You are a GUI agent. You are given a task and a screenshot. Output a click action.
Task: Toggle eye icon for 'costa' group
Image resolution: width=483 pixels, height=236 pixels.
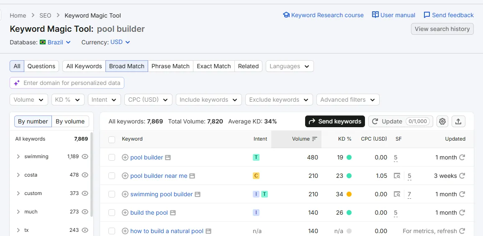[85, 175]
